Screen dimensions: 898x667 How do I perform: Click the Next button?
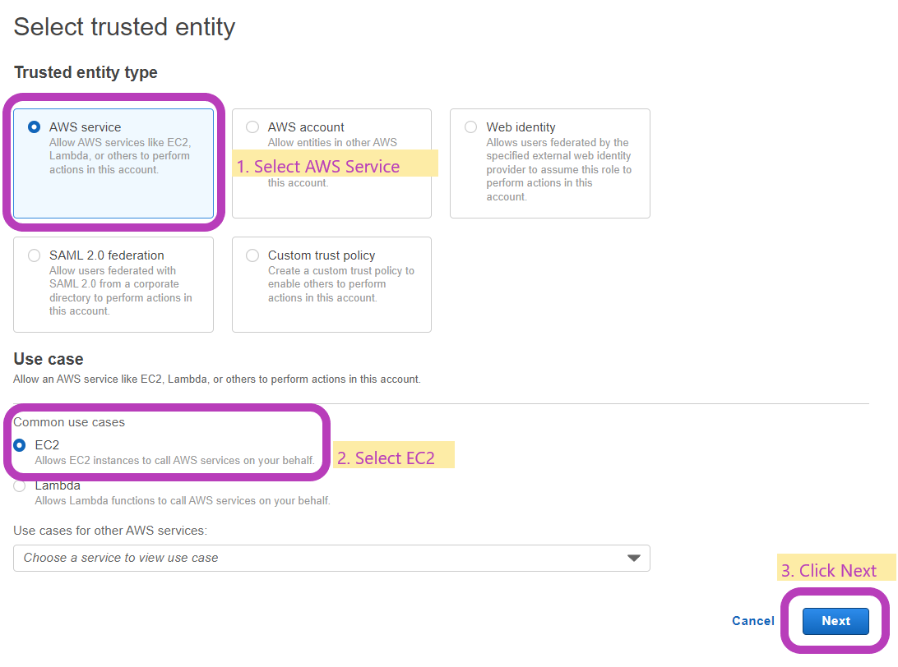click(836, 621)
